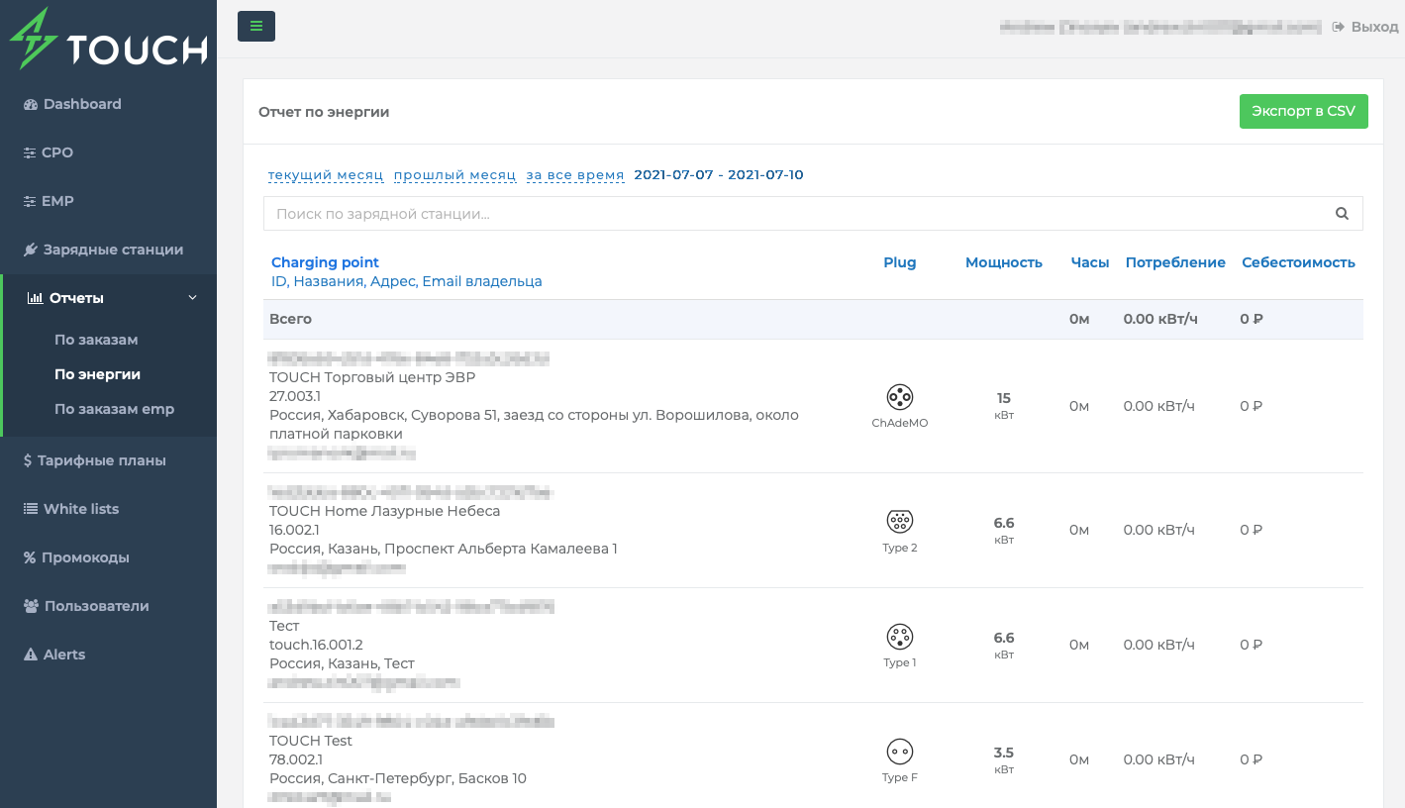Click the list icon by White lists
Screen dimensions: 1405x808
(30, 509)
